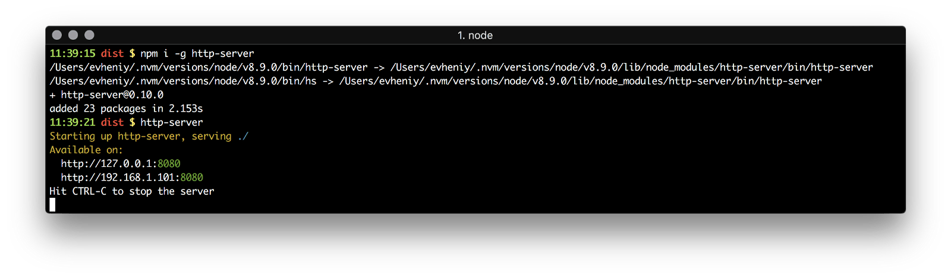Click the "Hit CTRL-C to stop the server" line
Image resolution: width=951 pixels, height=278 pixels.
pyautogui.click(x=131, y=191)
